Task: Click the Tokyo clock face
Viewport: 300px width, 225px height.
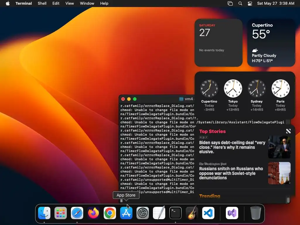Action: [233, 88]
